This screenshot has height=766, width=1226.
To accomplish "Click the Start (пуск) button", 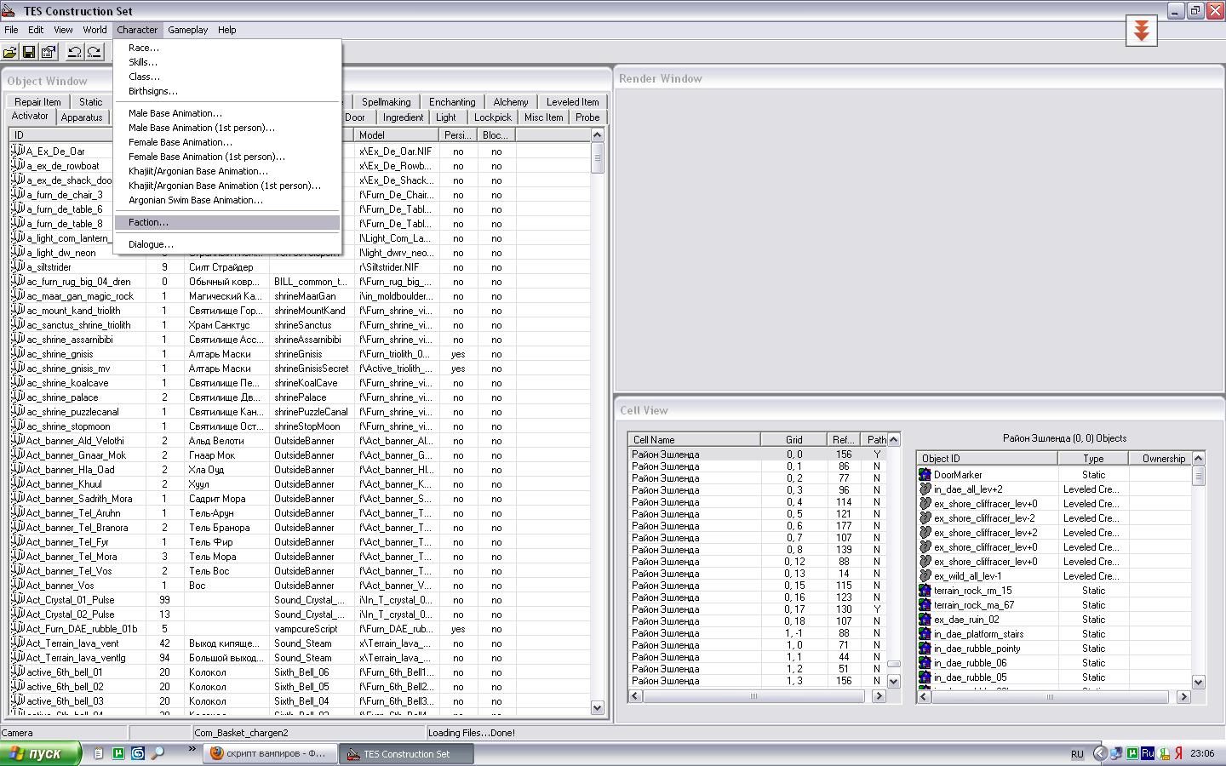I will click(x=41, y=753).
